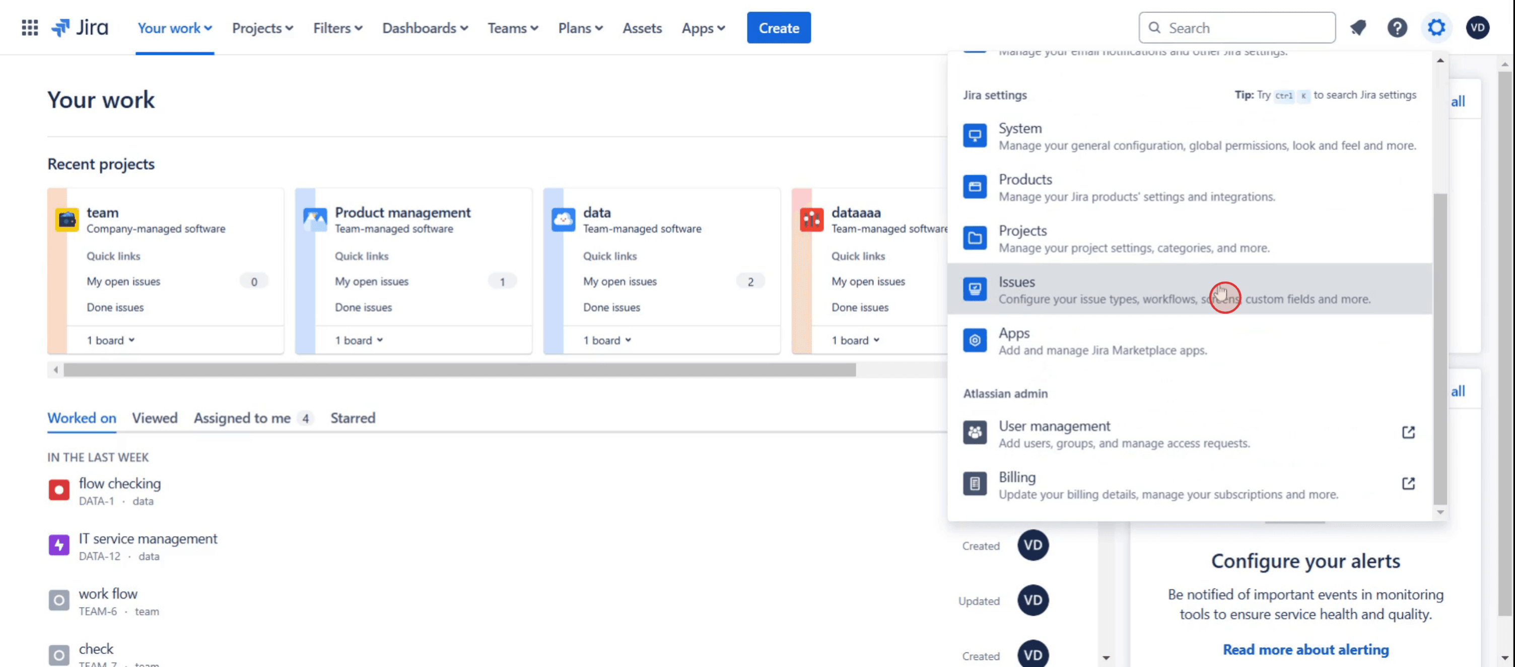Switch to the Starred tab

352,418
